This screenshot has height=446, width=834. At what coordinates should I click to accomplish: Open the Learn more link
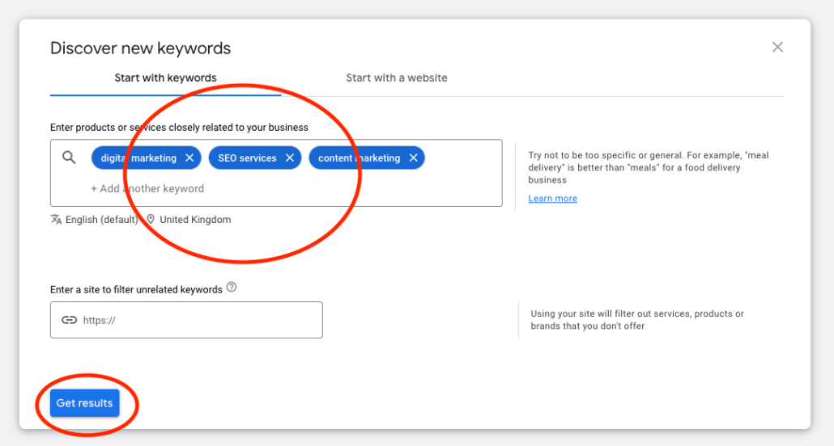[552, 199]
